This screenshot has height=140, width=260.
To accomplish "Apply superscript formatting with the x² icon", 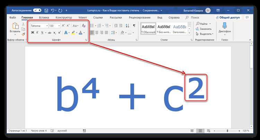I will tap(60, 33).
